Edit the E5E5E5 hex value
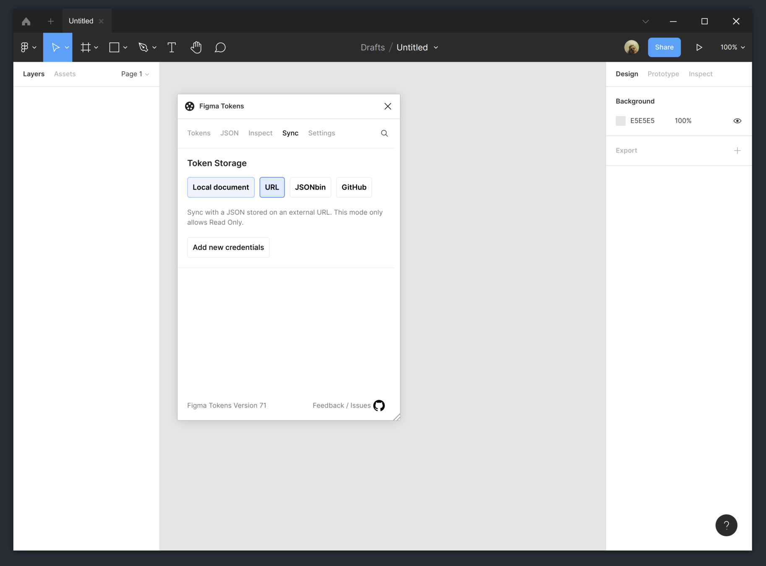The width and height of the screenshot is (766, 566). [x=643, y=121]
